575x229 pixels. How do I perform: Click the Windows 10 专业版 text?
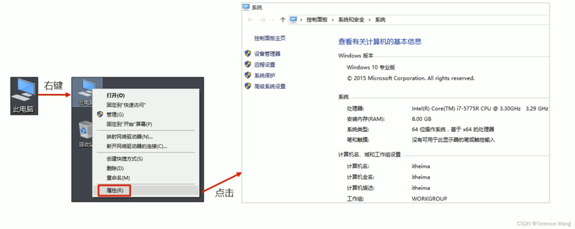(371, 67)
